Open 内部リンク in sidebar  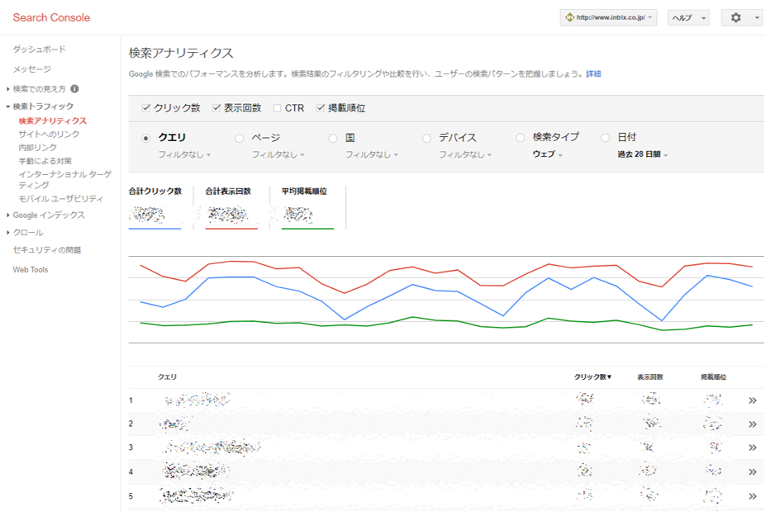(38, 147)
